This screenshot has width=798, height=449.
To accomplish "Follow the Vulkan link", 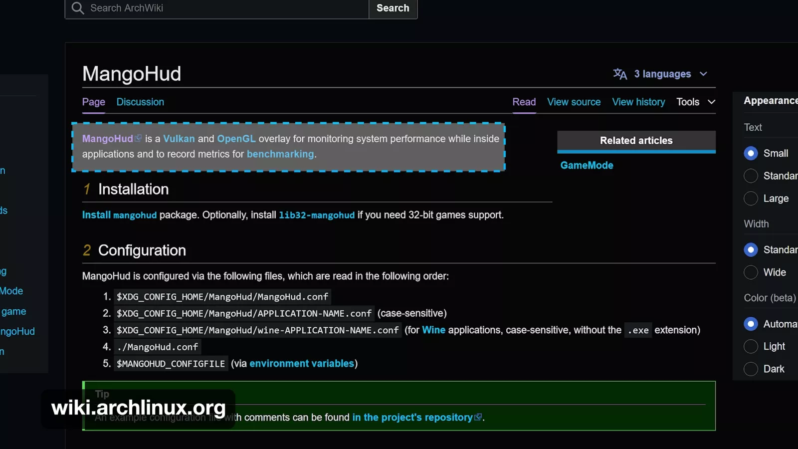I will [x=179, y=139].
